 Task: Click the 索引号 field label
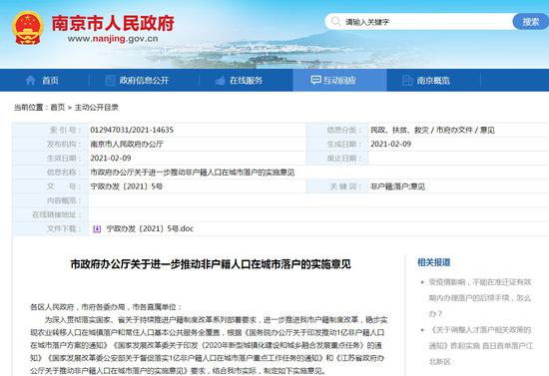[x=64, y=130]
